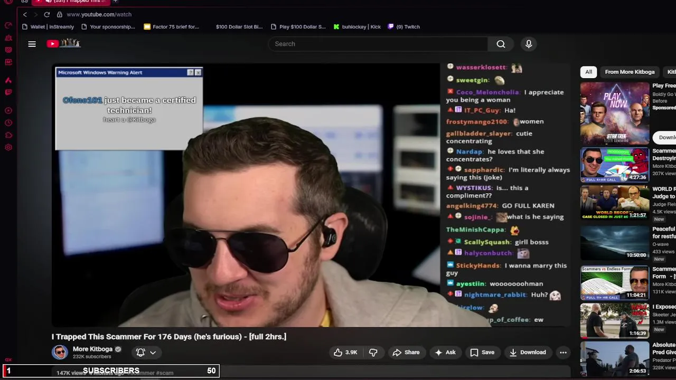Screen dimensions: 676x380
Task: Click the video title I Trapped This Scammer
Action: 169,337
